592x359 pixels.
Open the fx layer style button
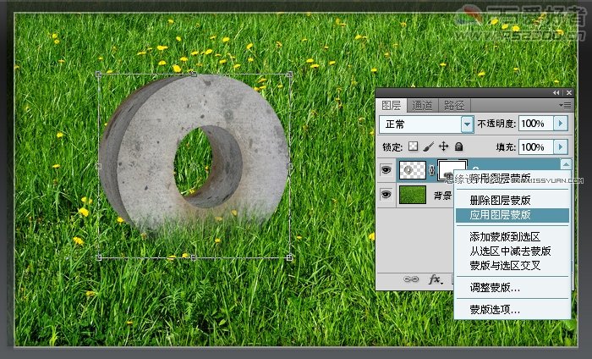pos(436,279)
